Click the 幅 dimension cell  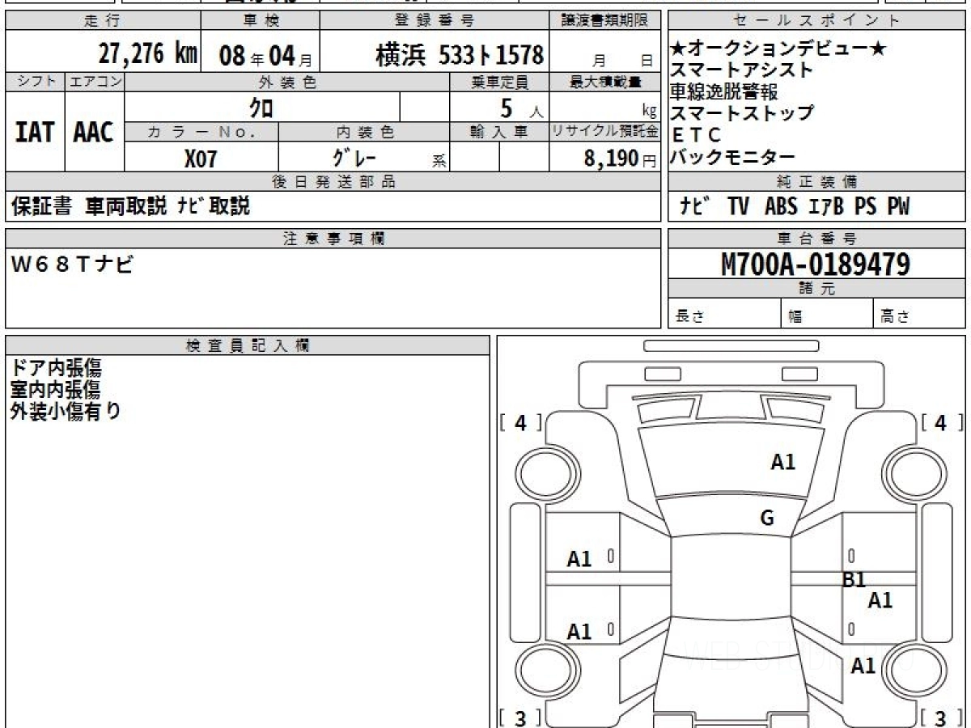pyautogui.click(x=827, y=315)
